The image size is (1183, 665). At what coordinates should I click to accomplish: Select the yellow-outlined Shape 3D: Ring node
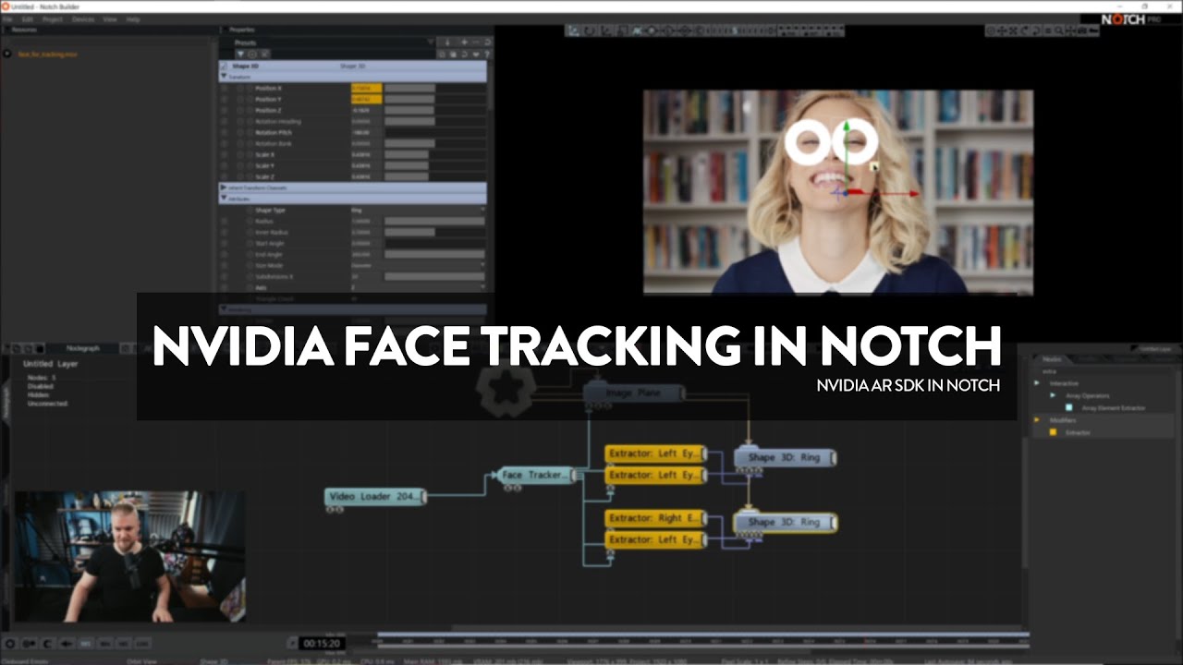tap(786, 523)
